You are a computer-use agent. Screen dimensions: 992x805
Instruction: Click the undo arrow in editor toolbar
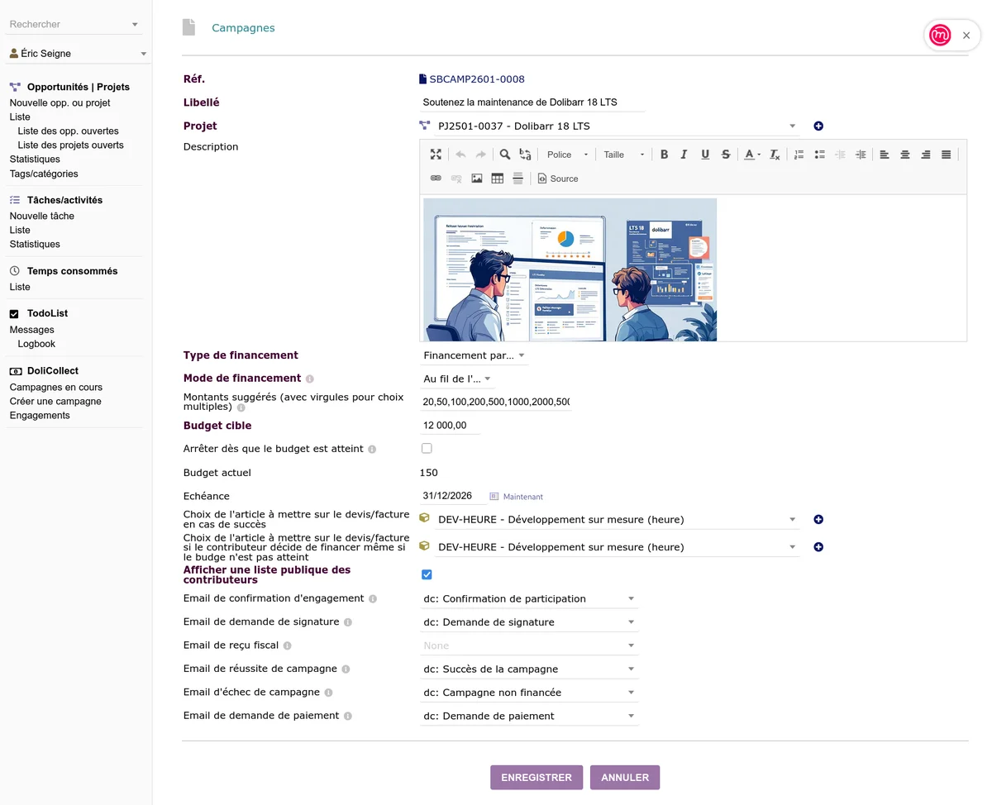460,155
